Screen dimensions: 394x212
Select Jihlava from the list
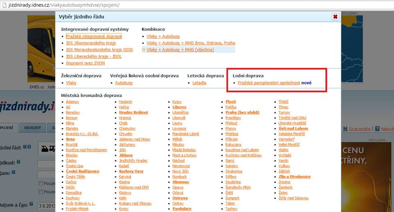click(126, 155)
